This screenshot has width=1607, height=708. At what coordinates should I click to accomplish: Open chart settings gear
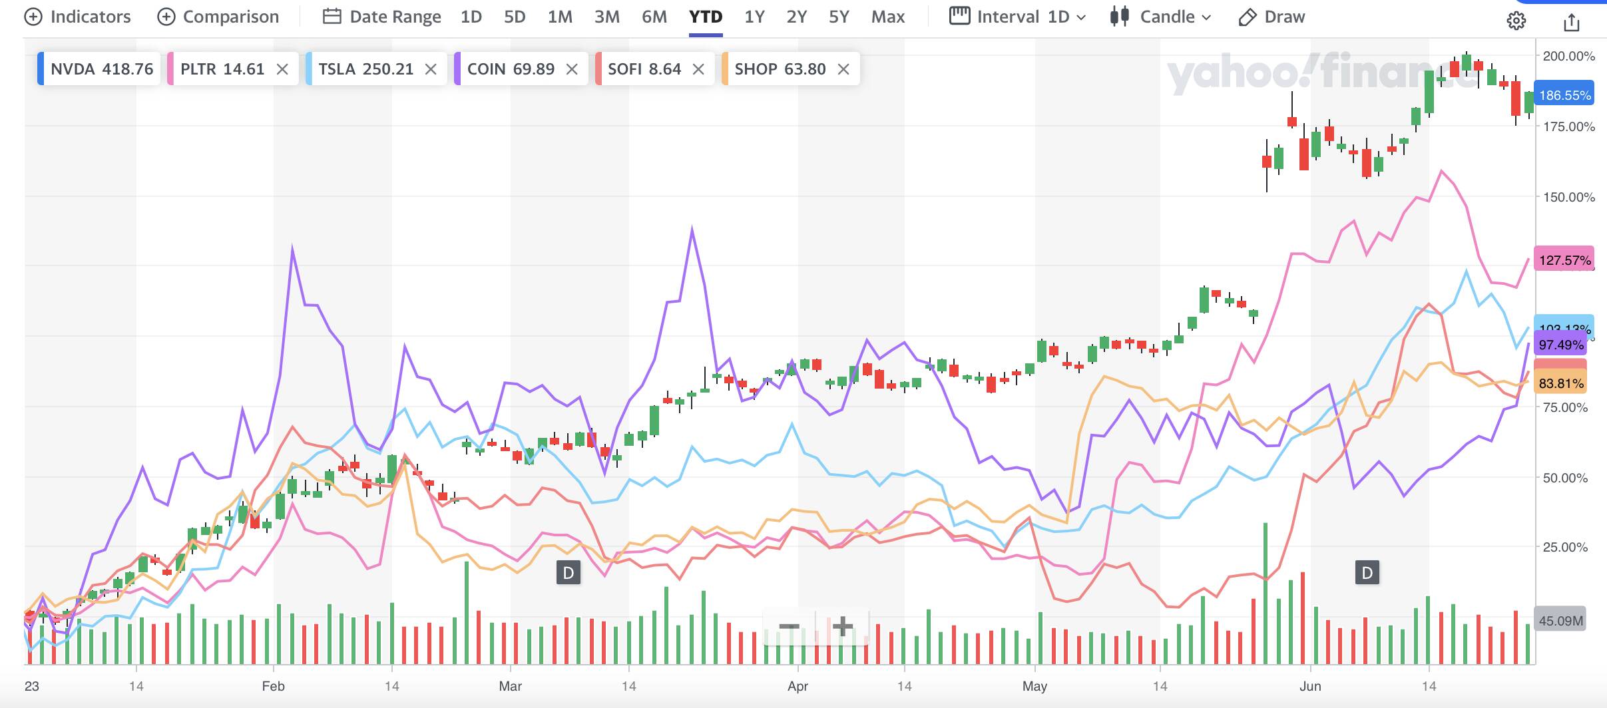1516,21
